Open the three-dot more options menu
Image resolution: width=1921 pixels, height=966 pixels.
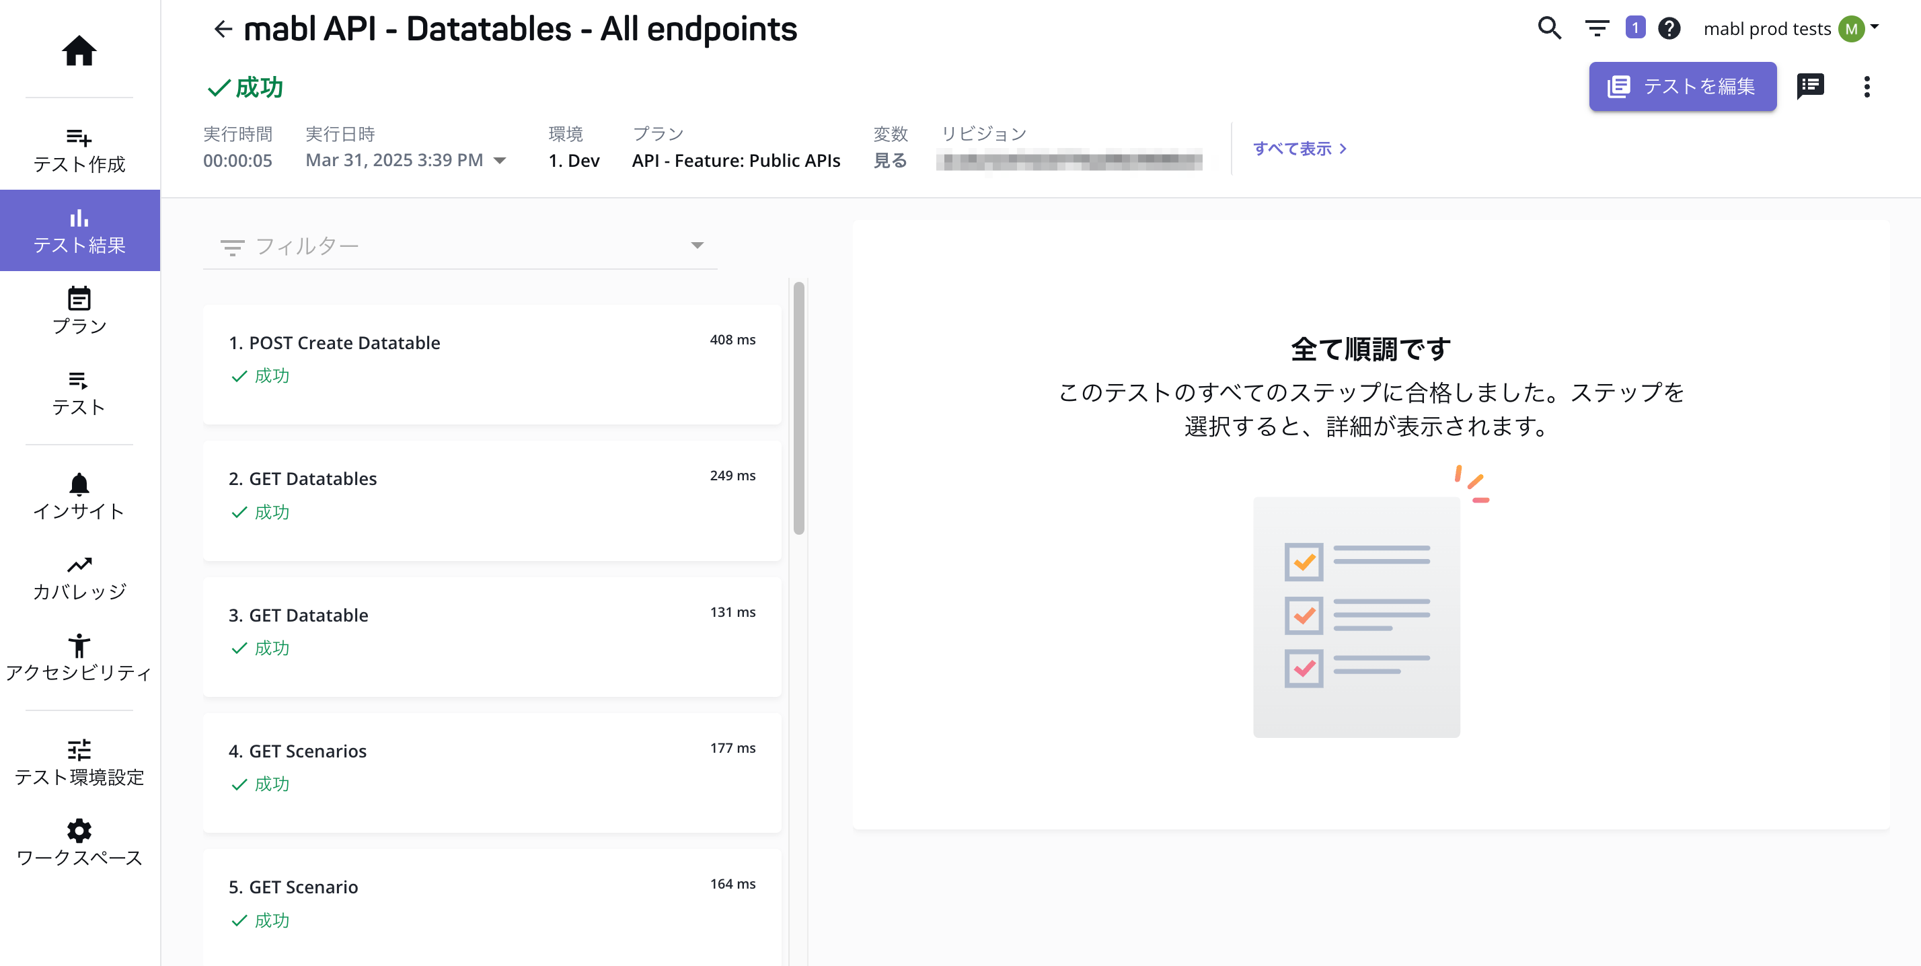tap(1867, 87)
